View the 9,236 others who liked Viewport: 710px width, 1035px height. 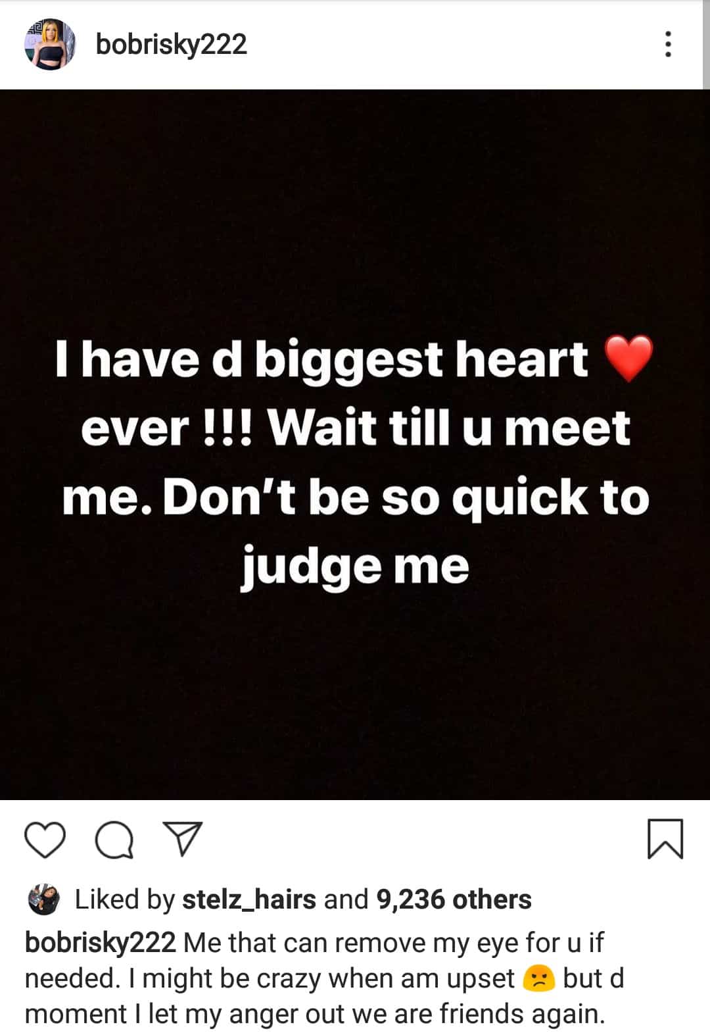coord(454,899)
